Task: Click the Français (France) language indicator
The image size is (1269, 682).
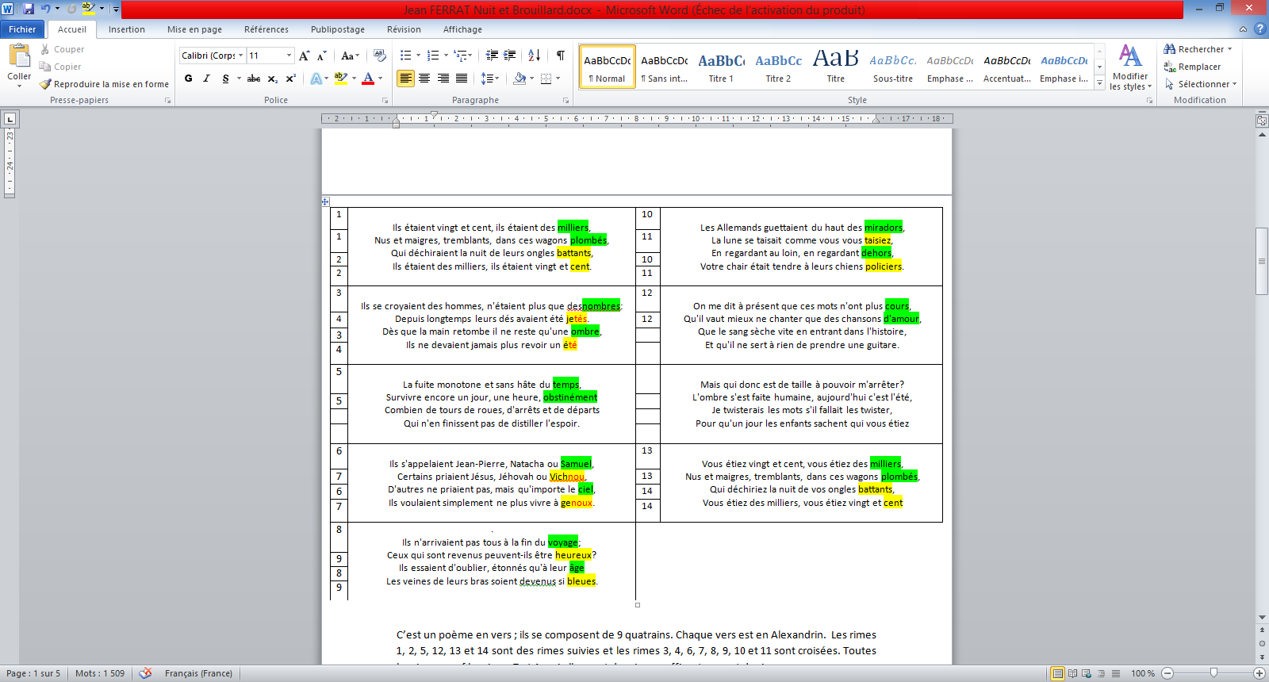Action: 198,673
